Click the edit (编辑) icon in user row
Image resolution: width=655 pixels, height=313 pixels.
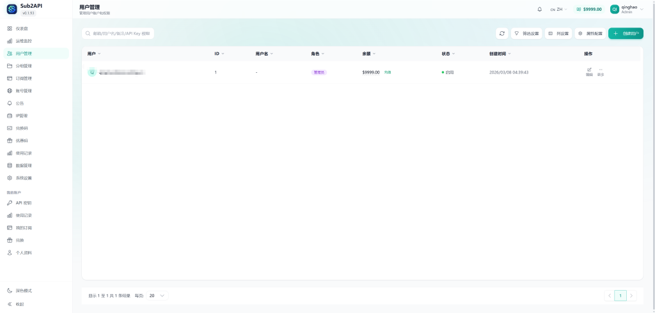click(589, 71)
